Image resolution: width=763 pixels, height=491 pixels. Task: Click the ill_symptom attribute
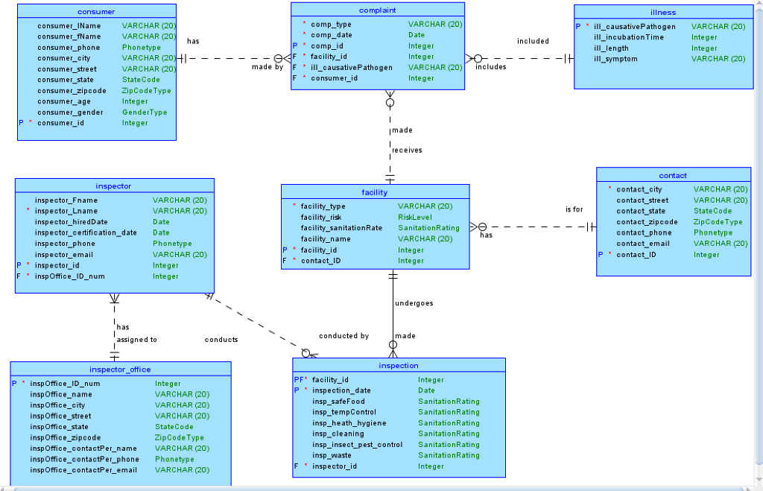[615, 59]
